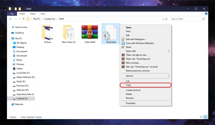Open Pictures in navigation pane
This screenshot has width=215, height=125.
pyautogui.click(x=18, y=64)
